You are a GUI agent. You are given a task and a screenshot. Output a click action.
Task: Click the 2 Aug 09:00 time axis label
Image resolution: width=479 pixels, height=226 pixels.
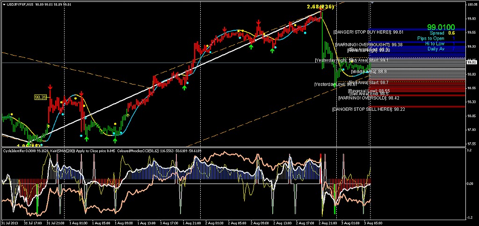tap(260, 223)
